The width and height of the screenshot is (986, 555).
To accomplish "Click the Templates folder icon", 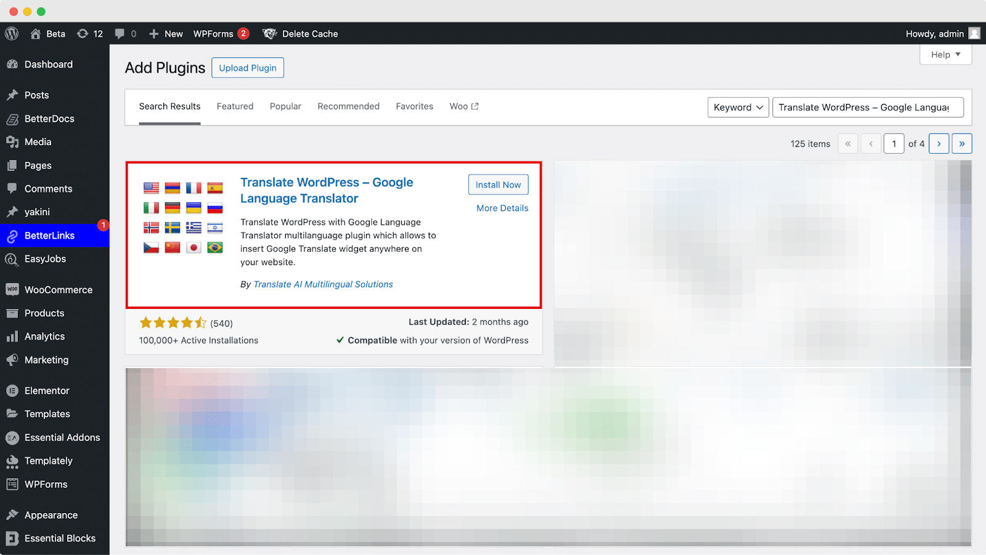I will [x=12, y=414].
